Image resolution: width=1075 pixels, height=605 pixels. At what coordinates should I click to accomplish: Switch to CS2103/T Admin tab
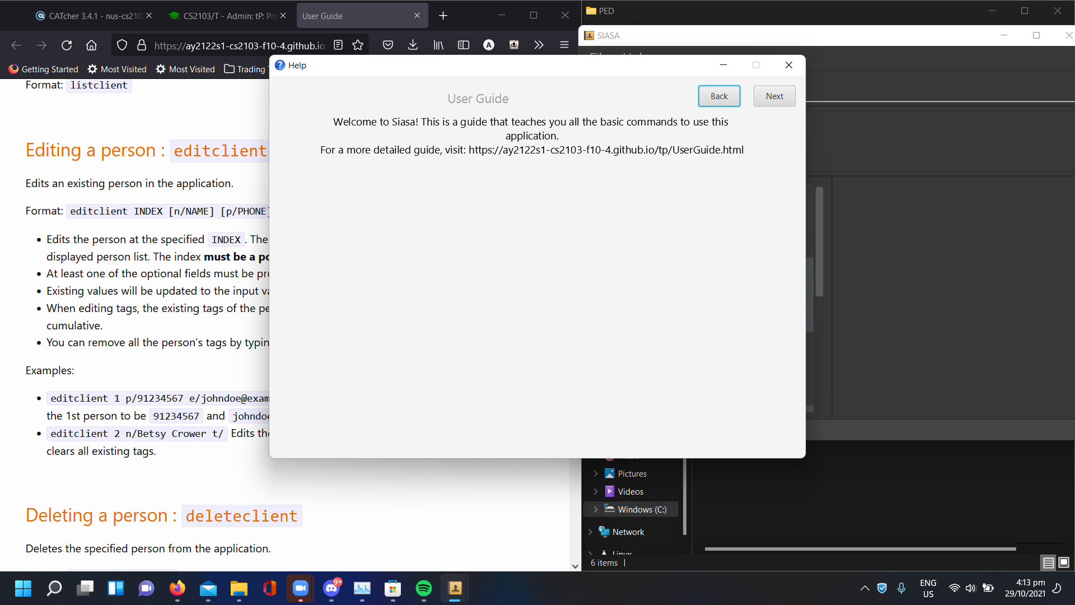pyautogui.click(x=224, y=16)
